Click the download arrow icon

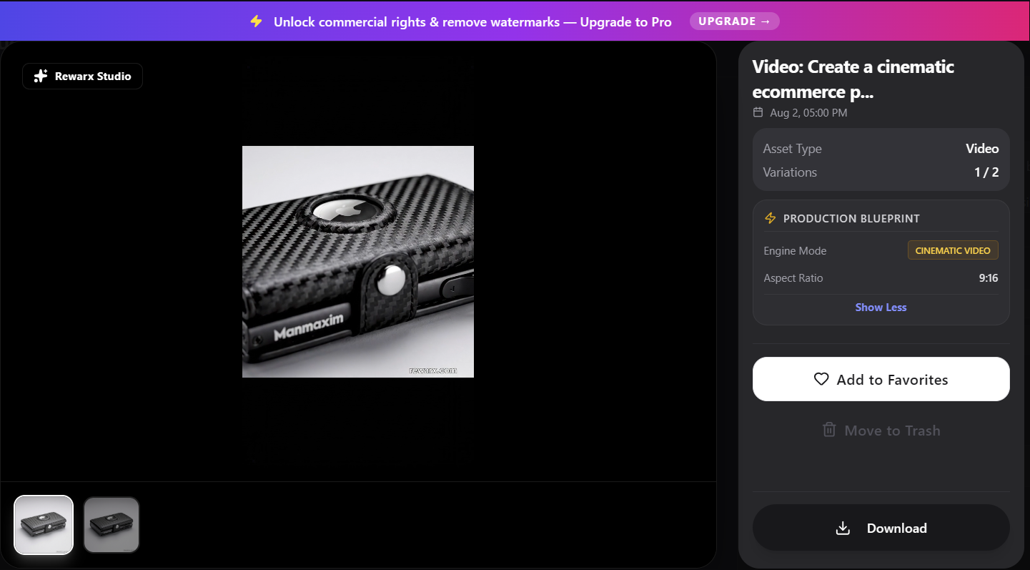click(x=843, y=529)
